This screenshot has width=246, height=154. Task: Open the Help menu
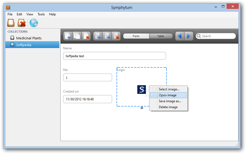coord(52,14)
